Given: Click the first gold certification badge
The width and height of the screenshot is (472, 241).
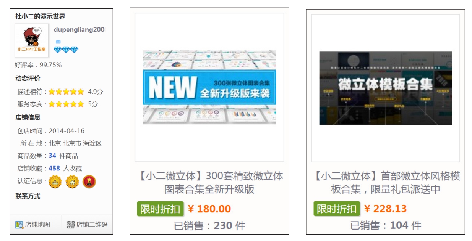Looking at the screenshot, I should coord(55,182).
